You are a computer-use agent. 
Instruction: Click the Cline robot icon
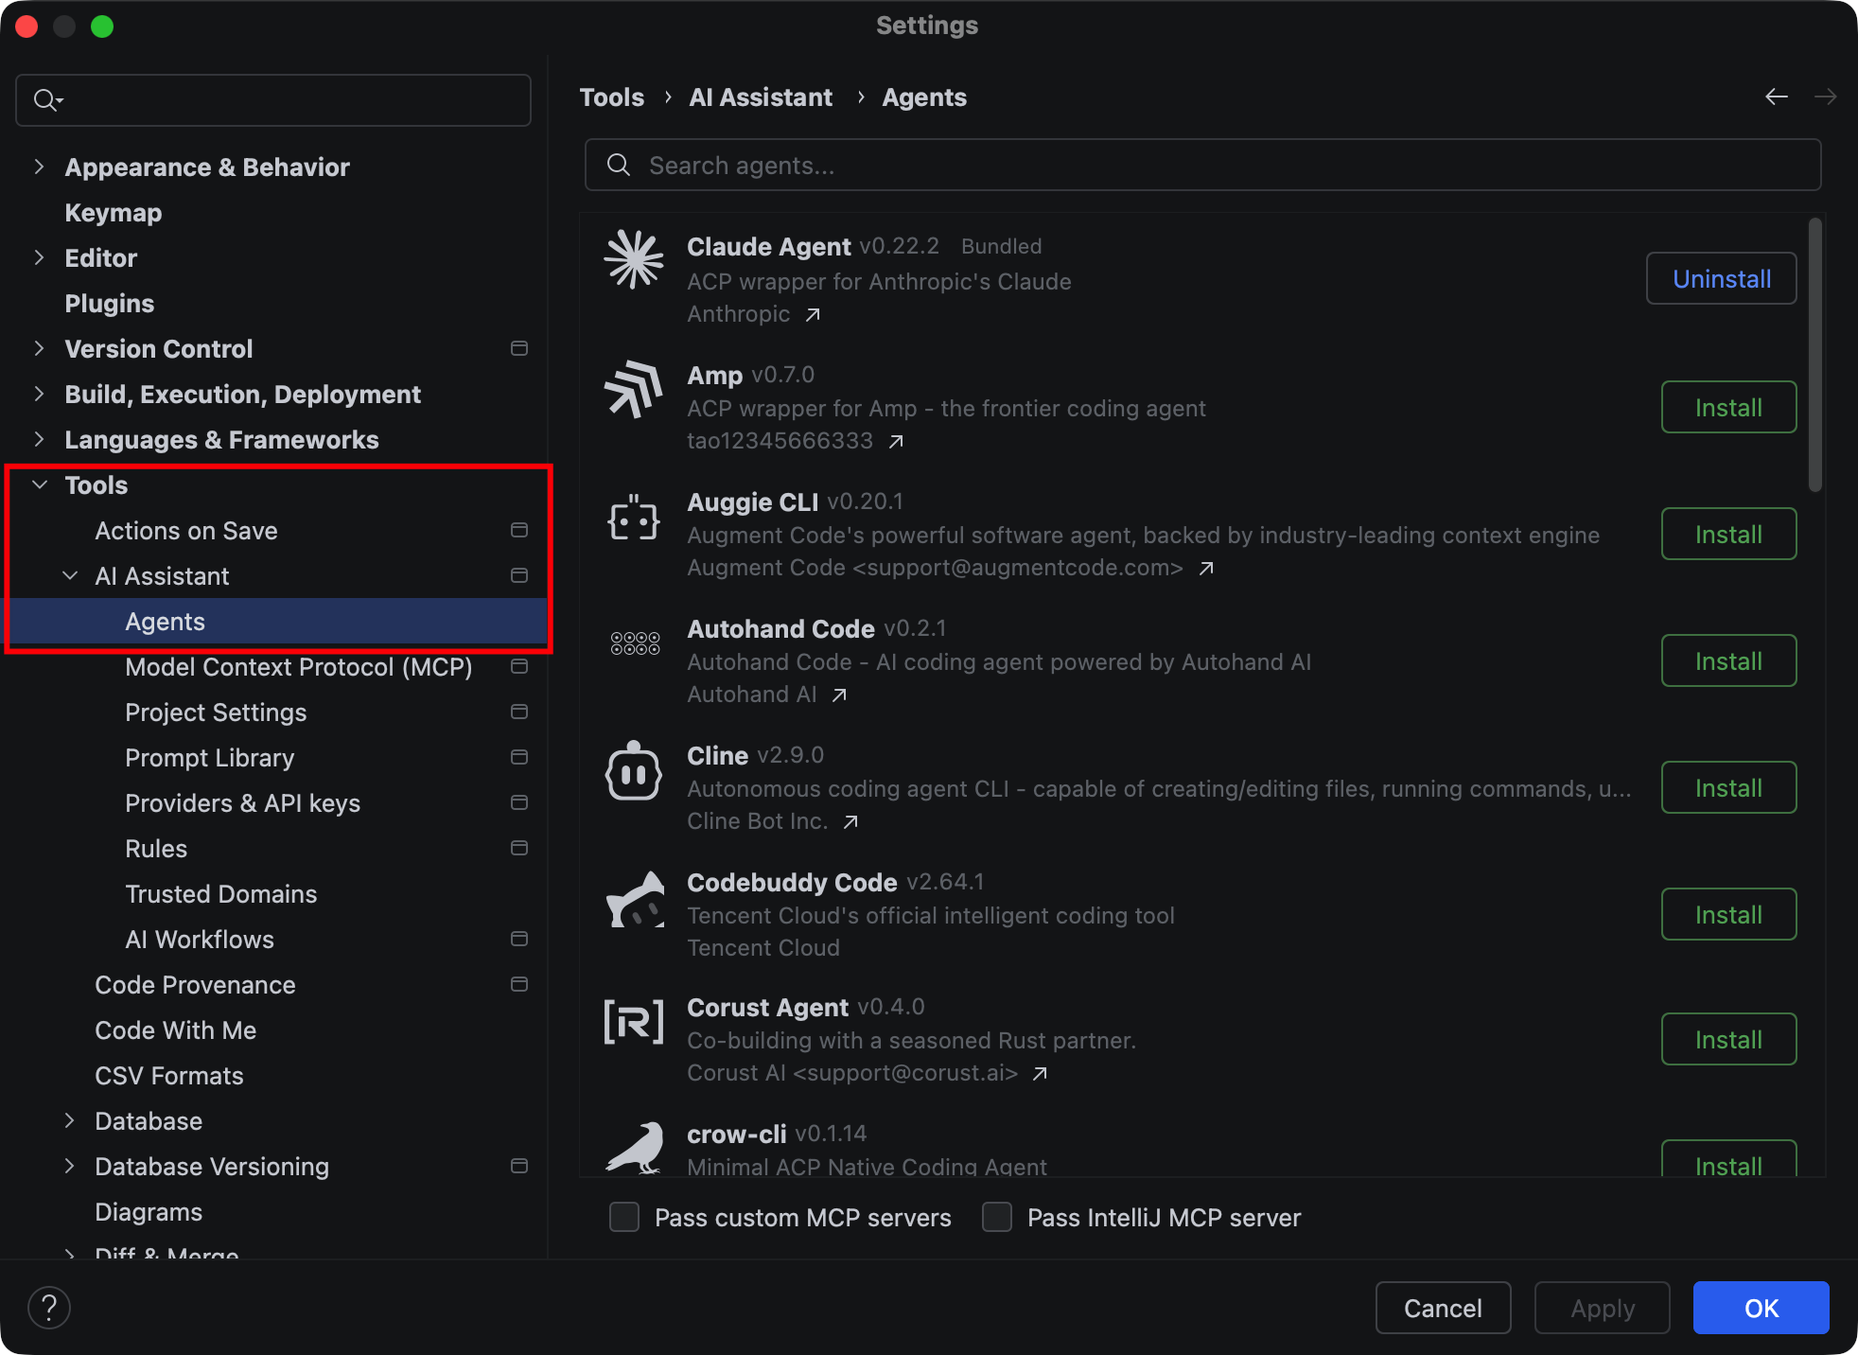(x=634, y=770)
